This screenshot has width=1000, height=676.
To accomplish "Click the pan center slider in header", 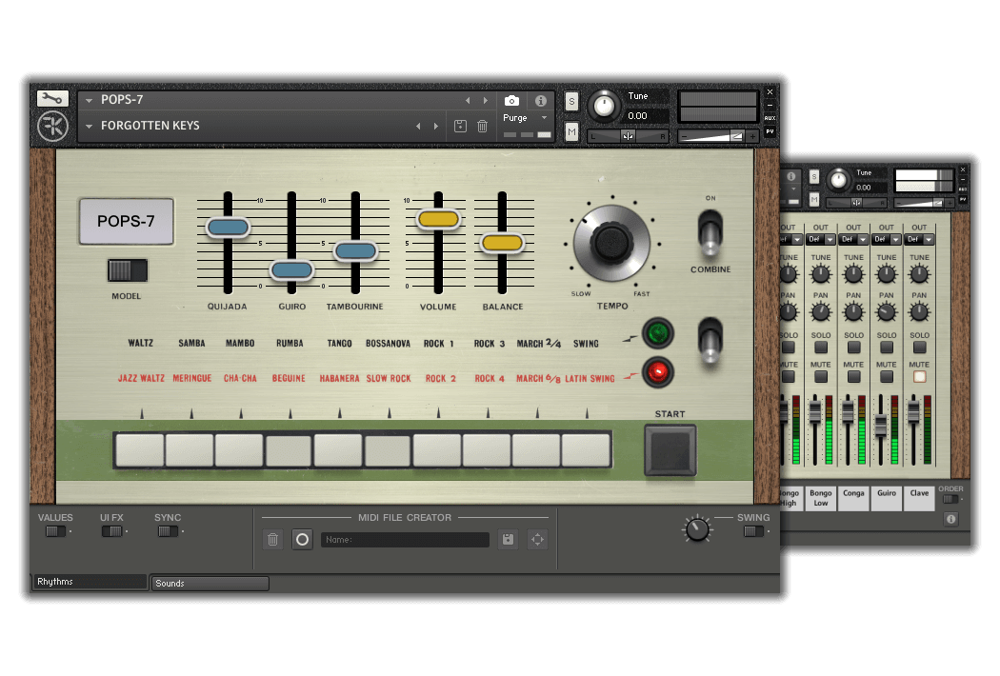I will click(628, 136).
